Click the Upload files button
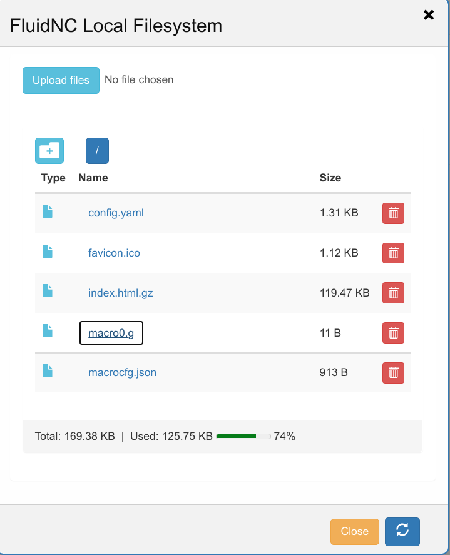 (61, 80)
